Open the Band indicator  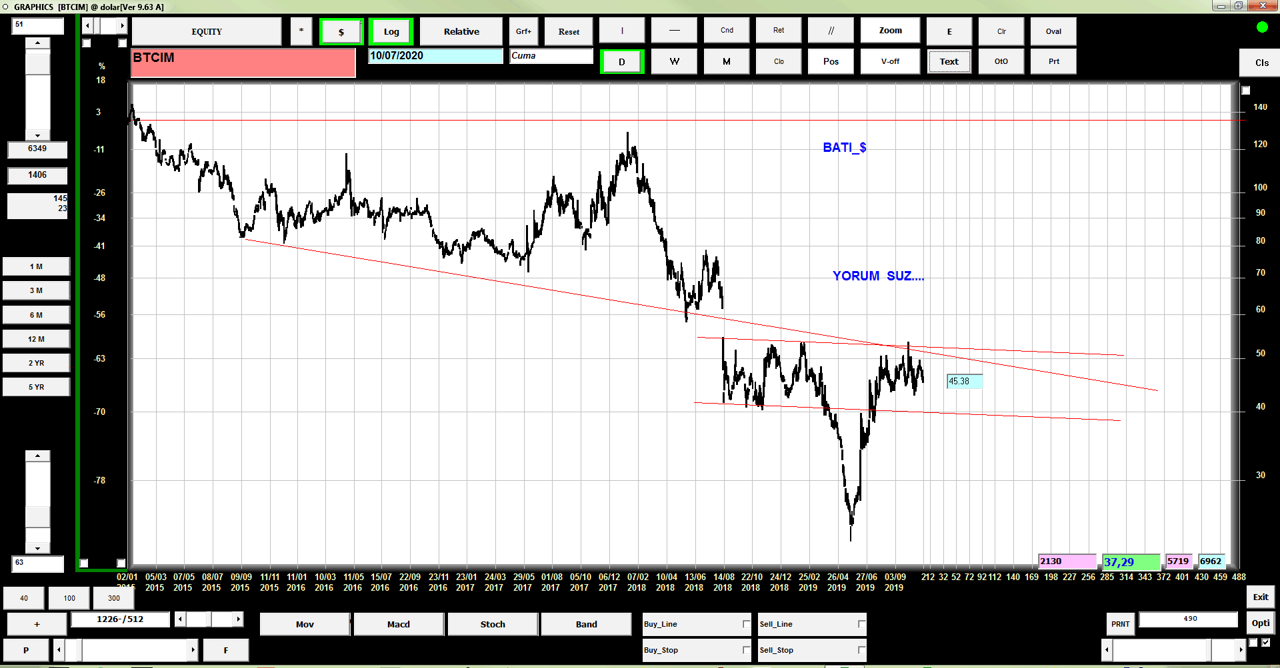[587, 624]
